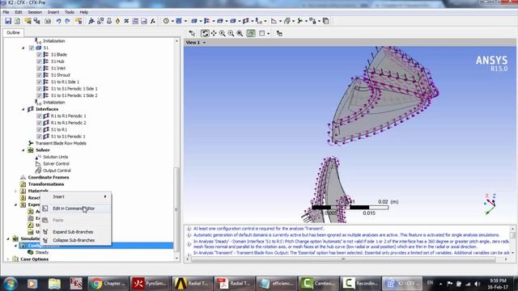Click the function Expression toolbar icon

tap(153, 21)
